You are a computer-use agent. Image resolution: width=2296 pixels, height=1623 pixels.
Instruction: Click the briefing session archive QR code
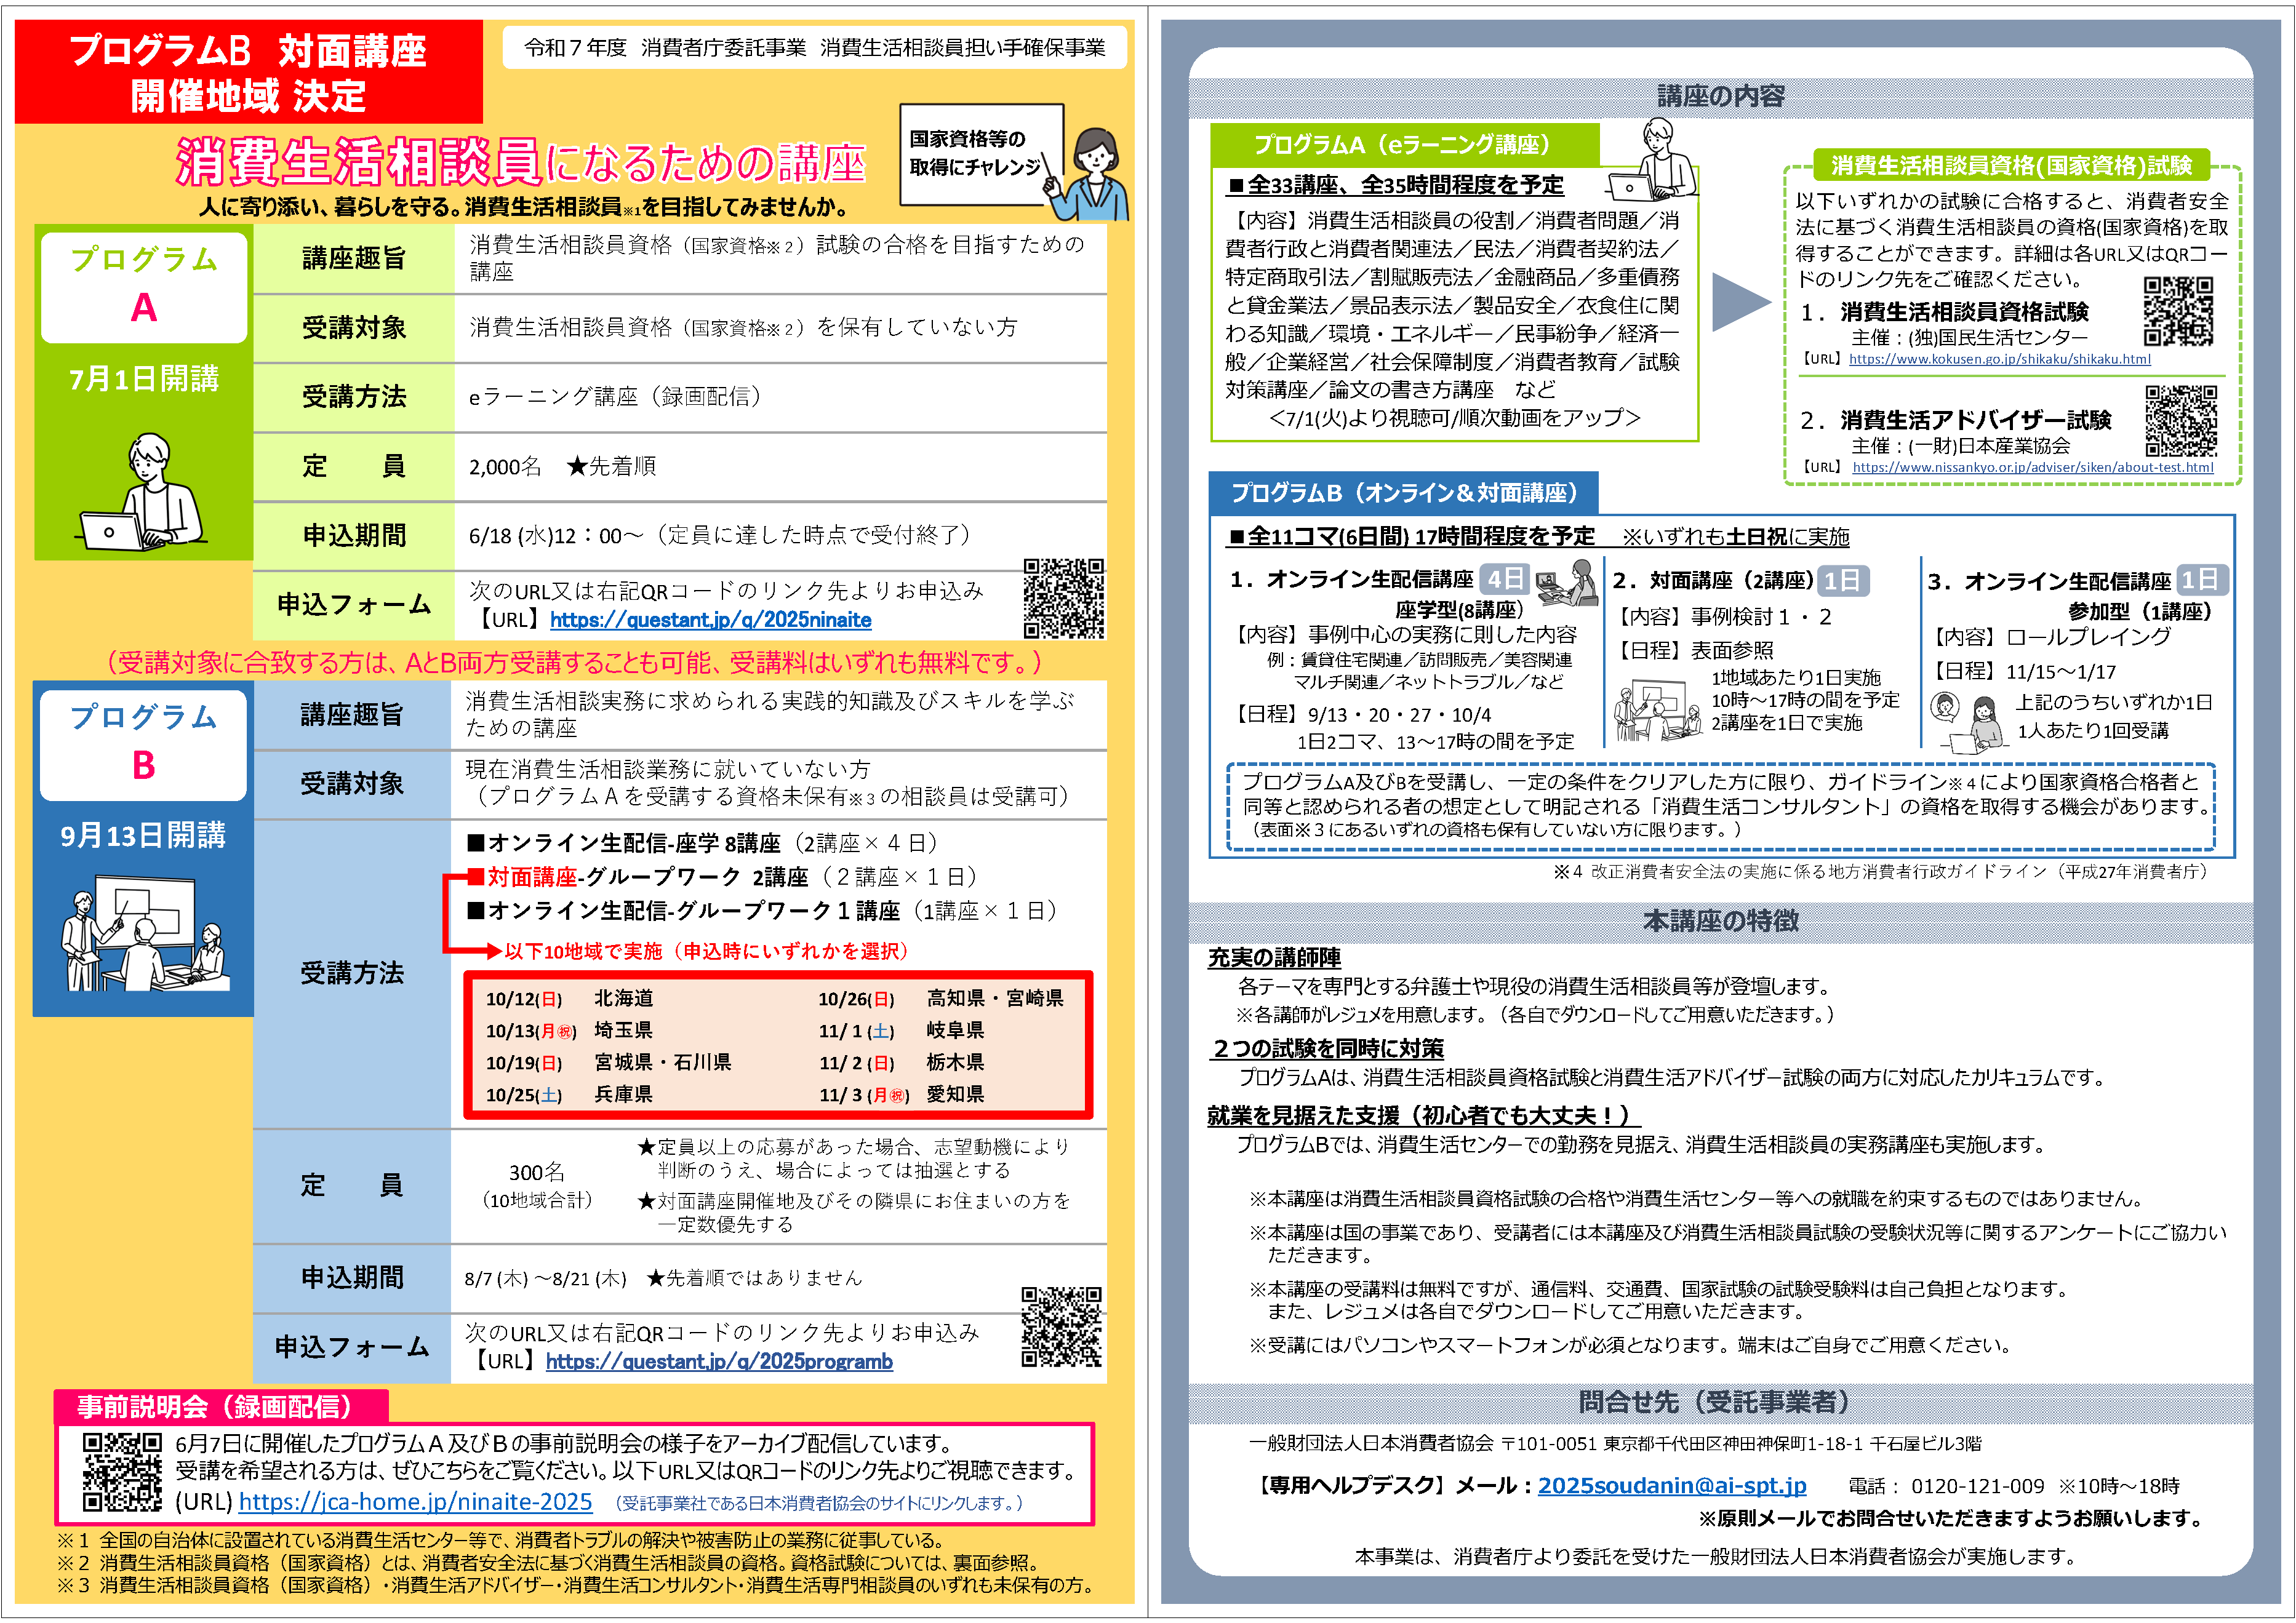(x=121, y=1471)
